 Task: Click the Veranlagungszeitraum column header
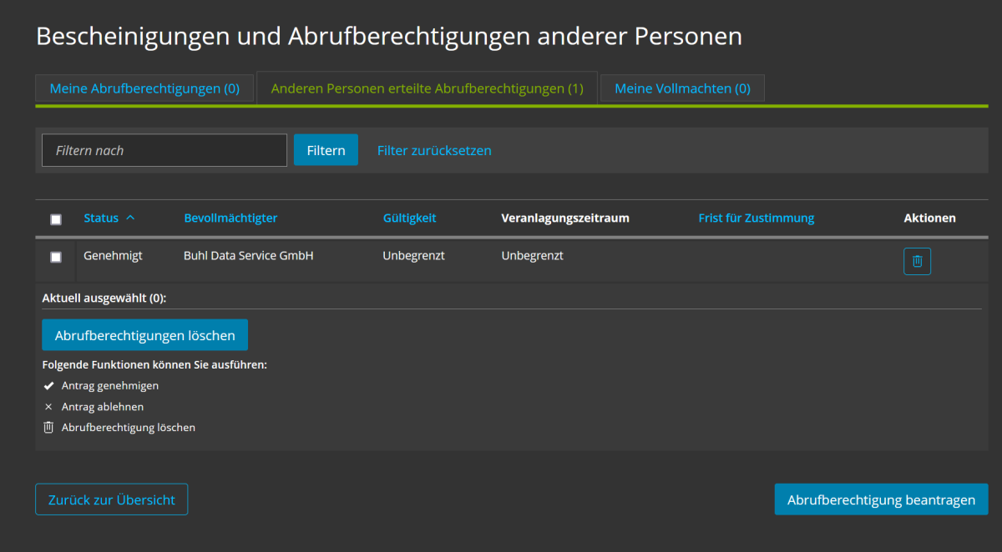565,218
